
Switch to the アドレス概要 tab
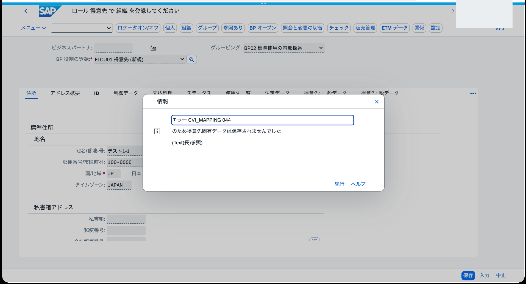[x=65, y=93]
